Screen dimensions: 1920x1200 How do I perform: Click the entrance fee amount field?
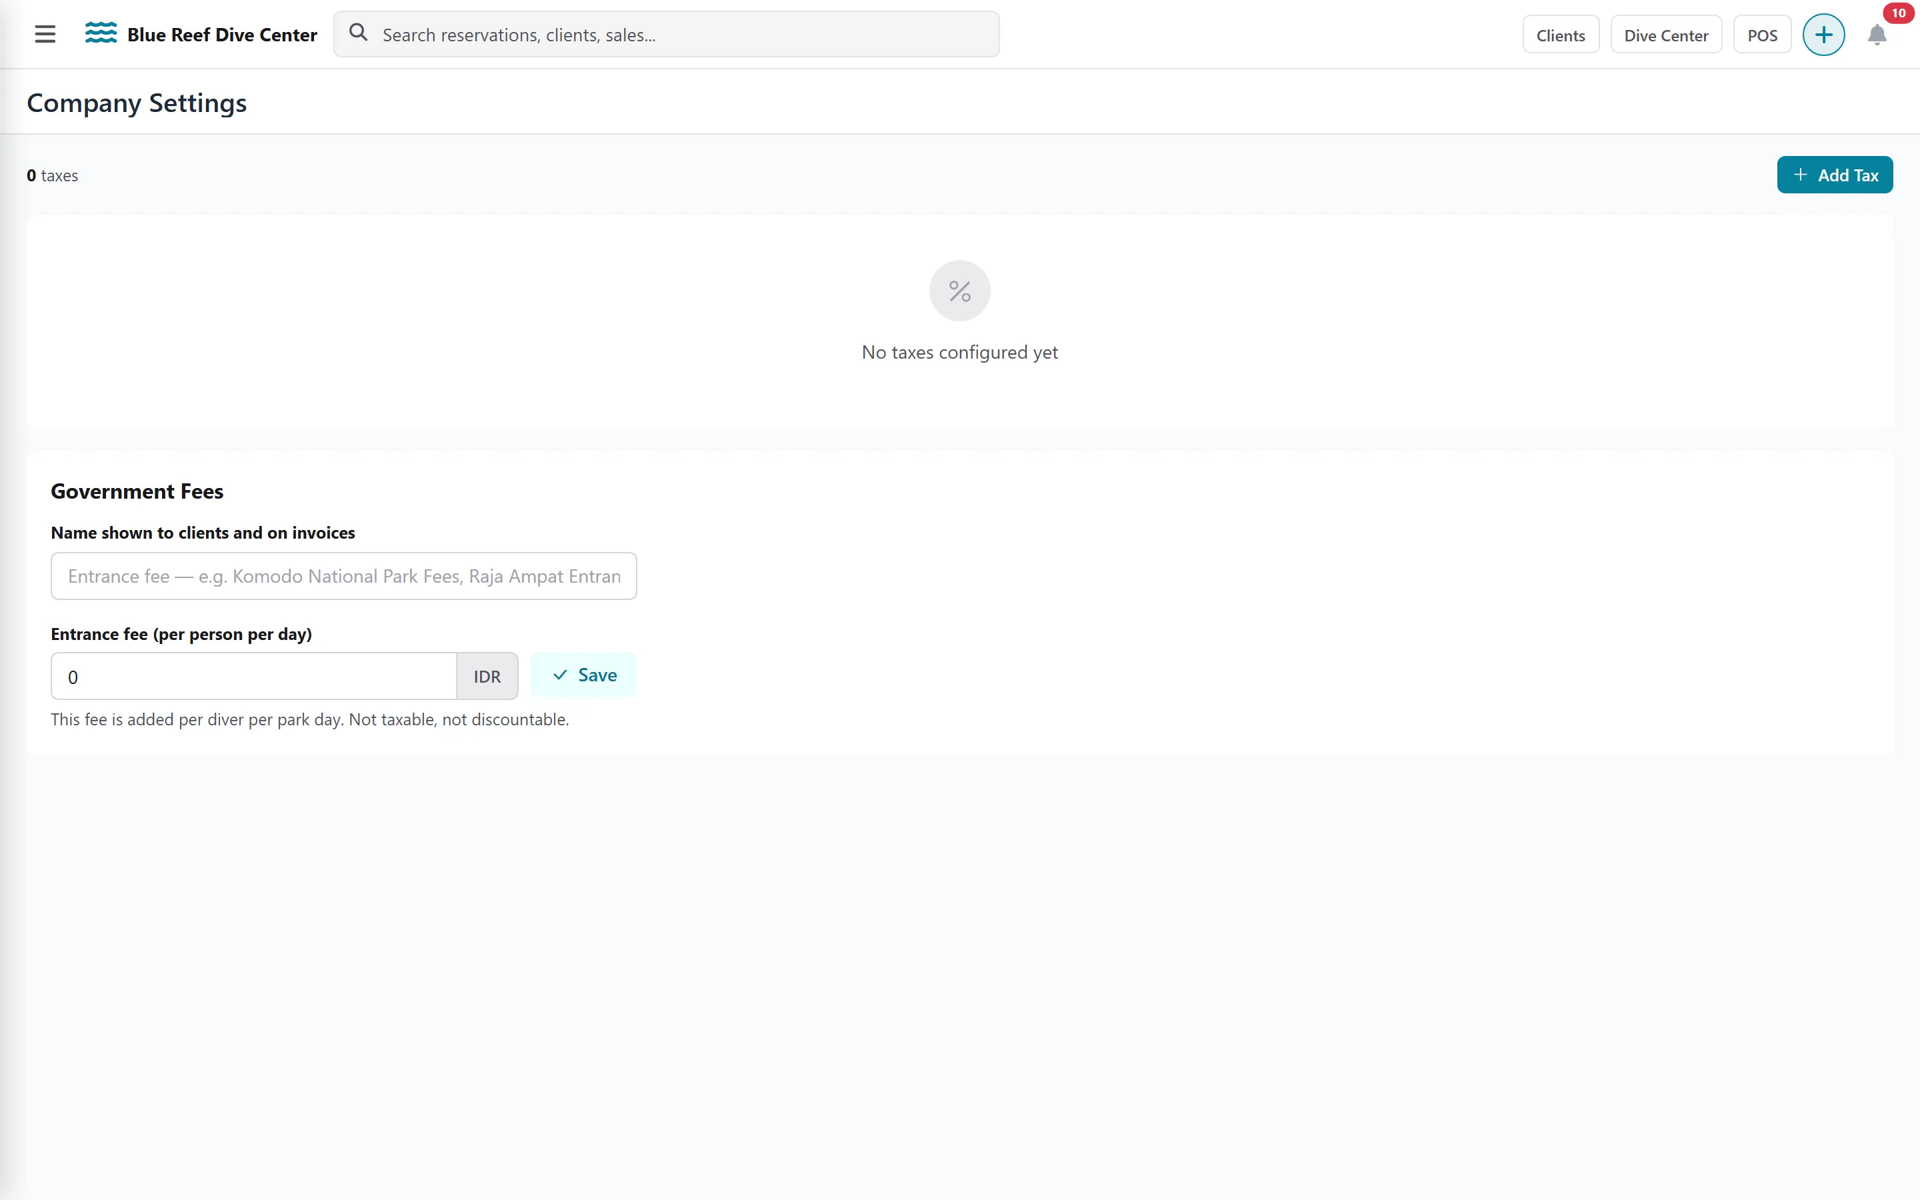tap(254, 676)
